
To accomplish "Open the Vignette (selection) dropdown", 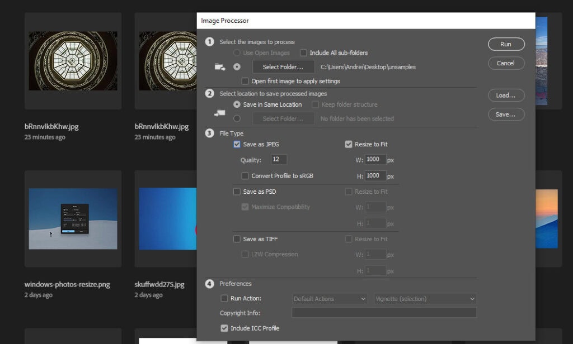I will (x=424, y=298).
